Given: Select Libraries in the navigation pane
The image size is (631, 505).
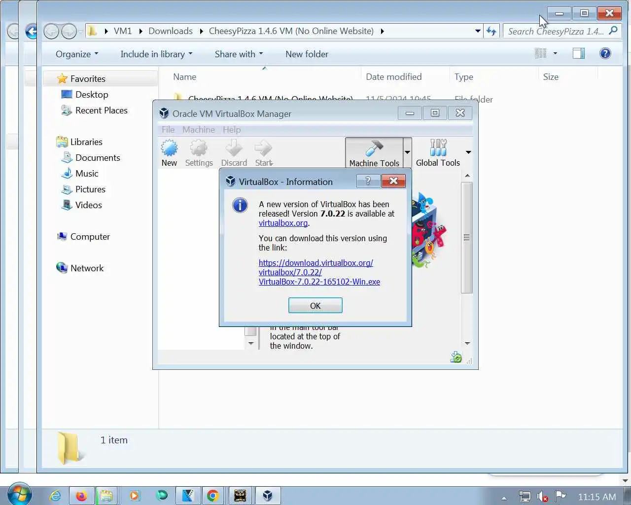Looking at the screenshot, I should click(x=86, y=142).
